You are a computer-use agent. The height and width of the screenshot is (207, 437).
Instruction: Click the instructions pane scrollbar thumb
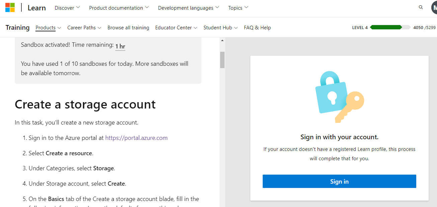click(x=222, y=60)
